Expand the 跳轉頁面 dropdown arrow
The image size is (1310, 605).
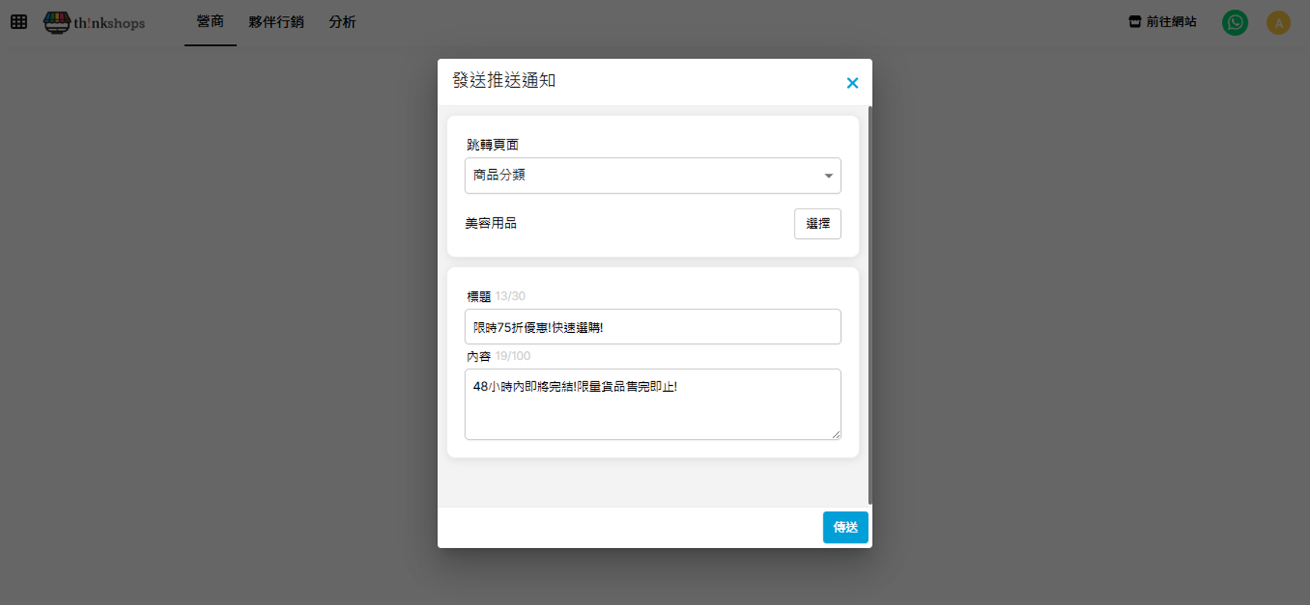[x=828, y=176]
